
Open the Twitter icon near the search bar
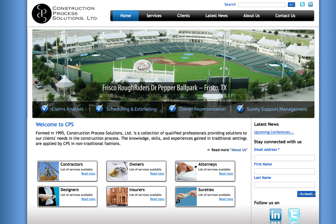coord(302,4)
